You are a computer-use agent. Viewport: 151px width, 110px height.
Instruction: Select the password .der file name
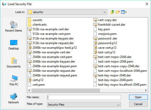pos(108,38)
